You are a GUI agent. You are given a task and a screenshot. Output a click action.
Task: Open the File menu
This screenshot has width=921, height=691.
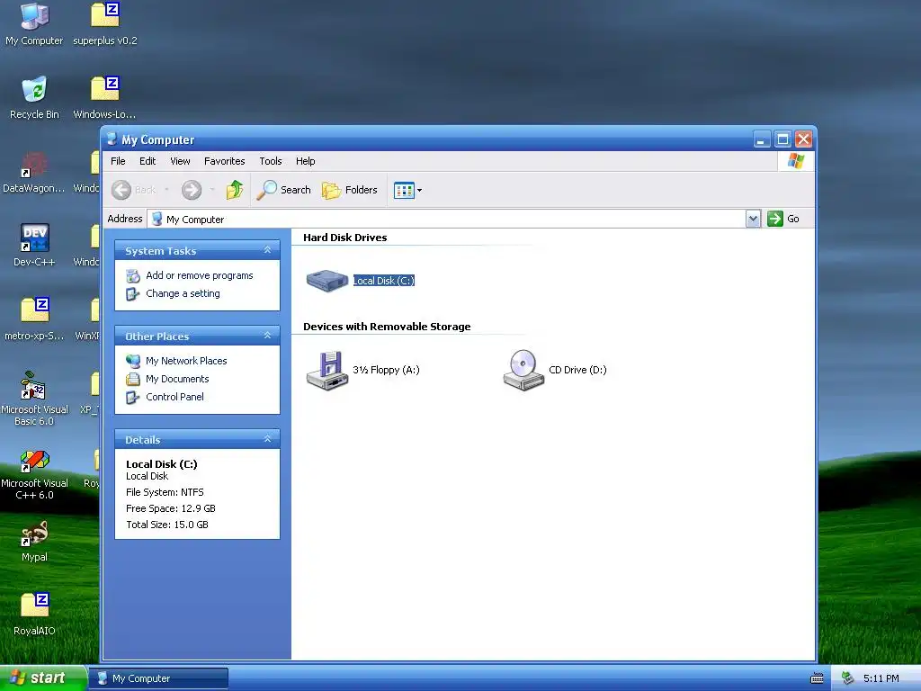coord(118,161)
